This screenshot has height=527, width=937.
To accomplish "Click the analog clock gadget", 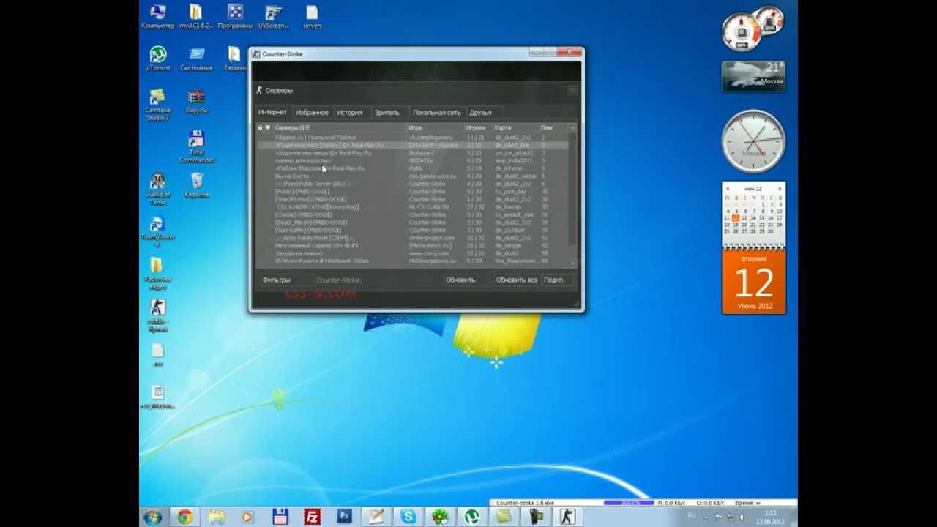I will (753, 142).
